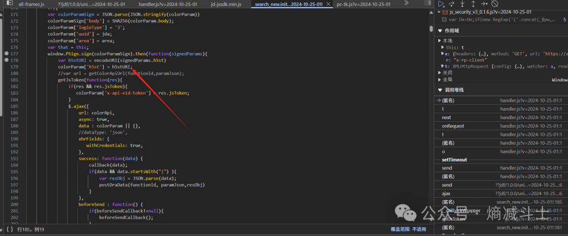Image resolution: width=568 pixels, height=236 pixels.
Task: Expand the 关闭 closure scope node
Action: tap(440, 72)
